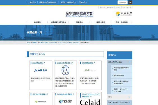Open the アルメッド株式会社 company link
This screenshot has height=105, width=158.
[64, 63]
